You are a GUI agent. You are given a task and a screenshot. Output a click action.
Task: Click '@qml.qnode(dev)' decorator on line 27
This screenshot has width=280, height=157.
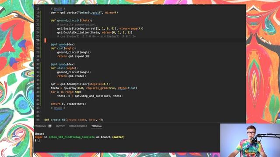pos(63,44)
